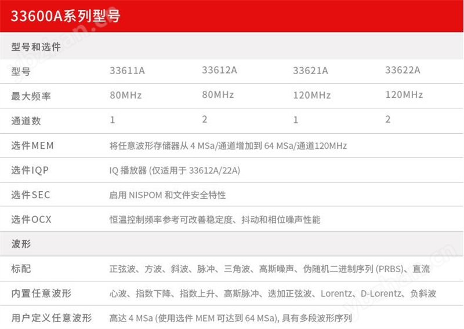The height and width of the screenshot is (329, 464).
Task: Click the 内置任意波形 row label
Action: [41, 293]
